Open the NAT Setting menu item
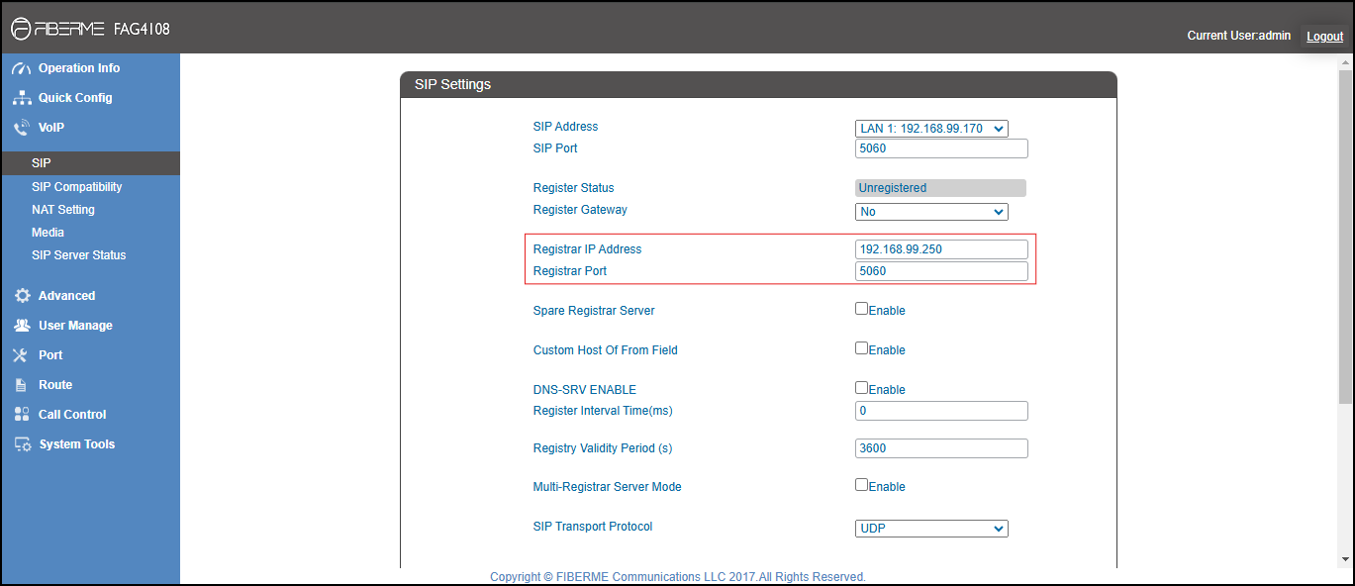The height and width of the screenshot is (586, 1355). [x=63, y=210]
